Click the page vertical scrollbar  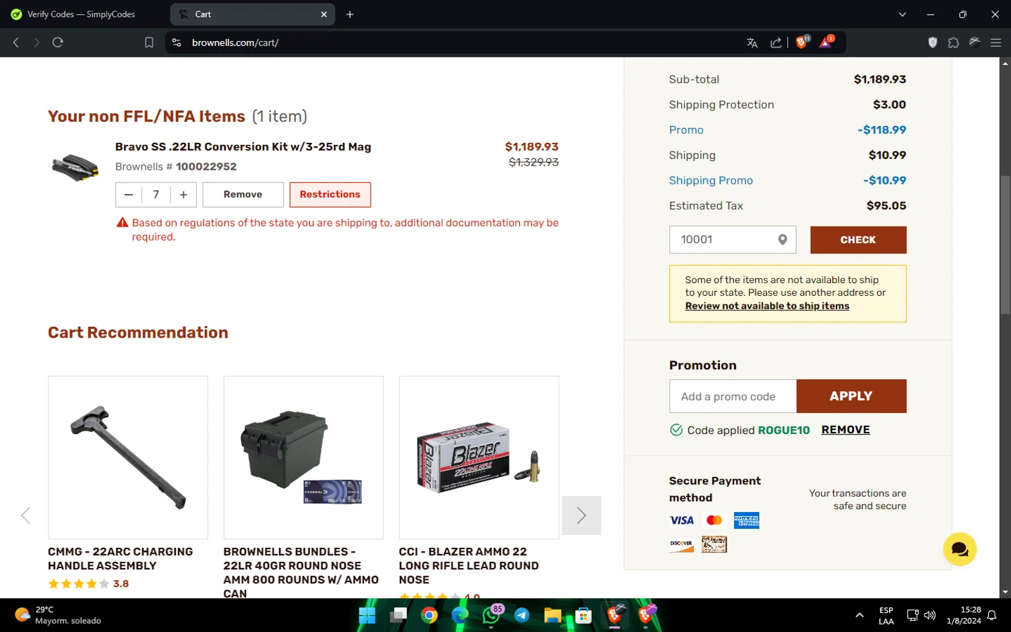pyautogui.click(x=1005, y=245)
